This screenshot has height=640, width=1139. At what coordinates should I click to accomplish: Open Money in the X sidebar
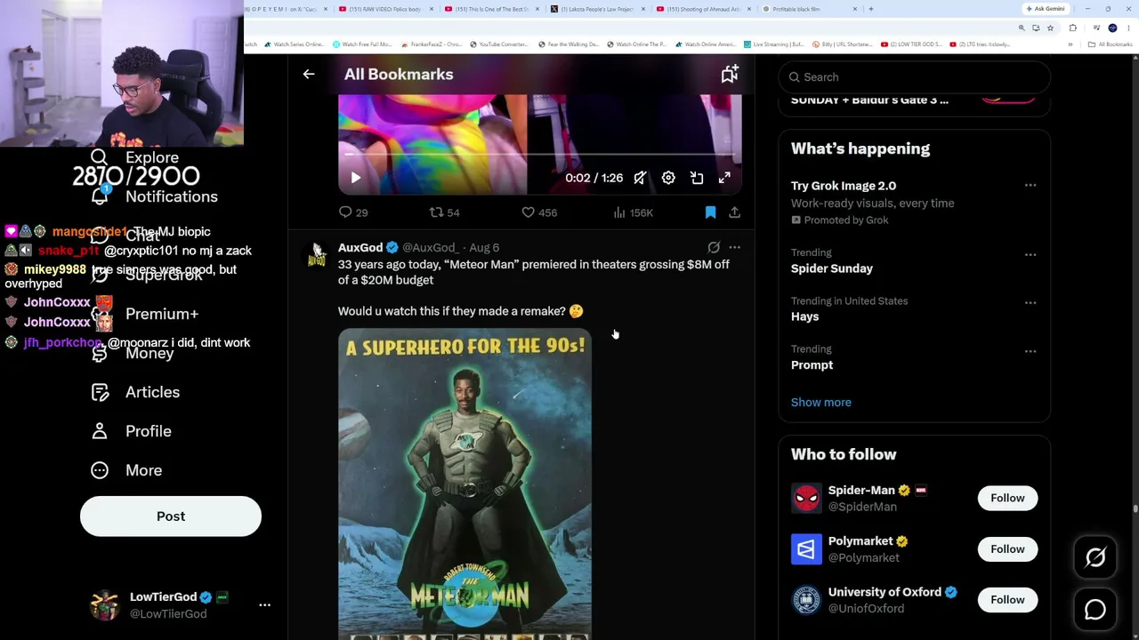pyautogui.click(x=133, y=353)
